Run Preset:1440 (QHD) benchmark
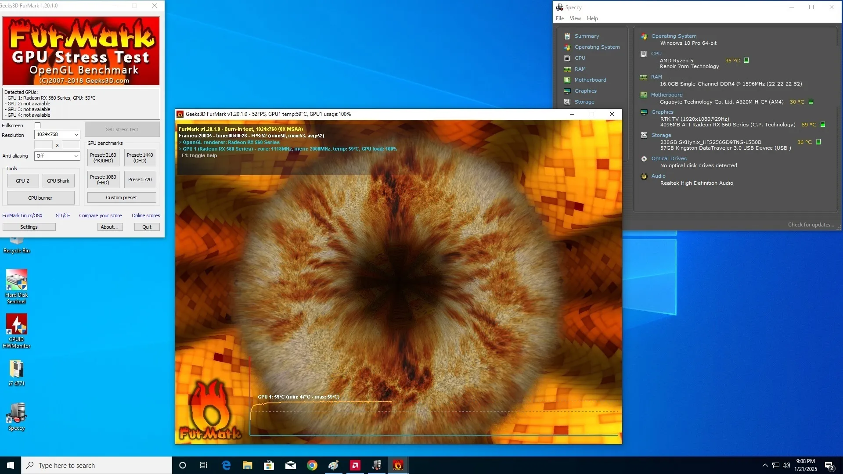Viewport: 843px width, 474px height. point(140,158)
